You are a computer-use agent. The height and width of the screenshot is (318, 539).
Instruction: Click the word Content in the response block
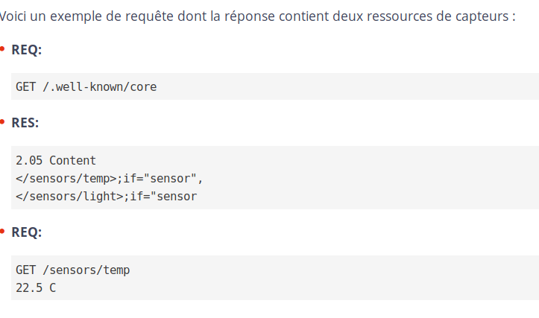[72, 160]
